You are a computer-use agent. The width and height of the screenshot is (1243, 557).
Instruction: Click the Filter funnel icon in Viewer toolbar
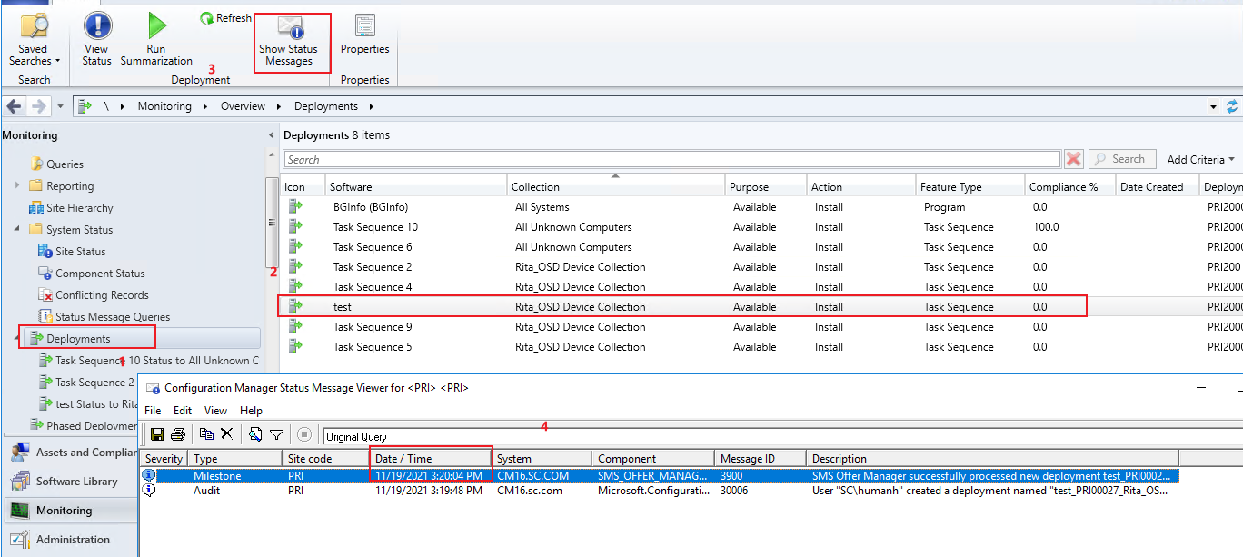click(x=276, y=435)
